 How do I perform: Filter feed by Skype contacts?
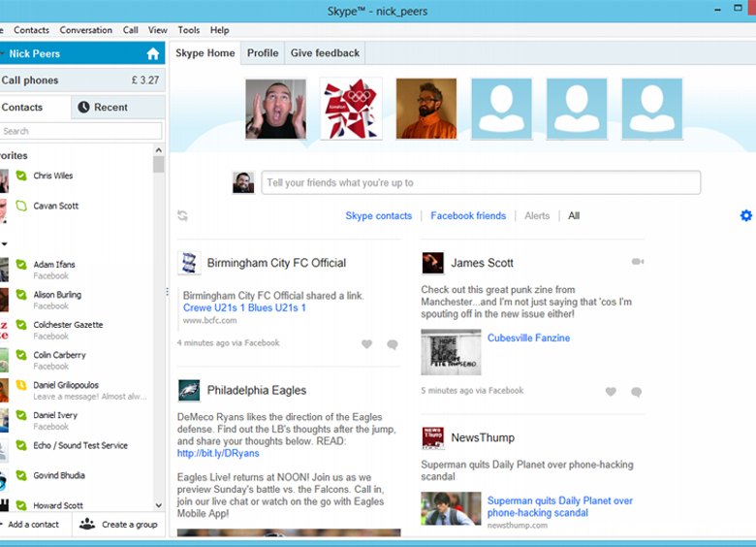click(378, 216)
